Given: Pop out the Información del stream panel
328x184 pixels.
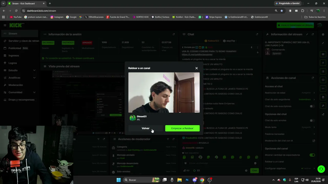Looking at the screenshot, I should [x=313, y=34].
